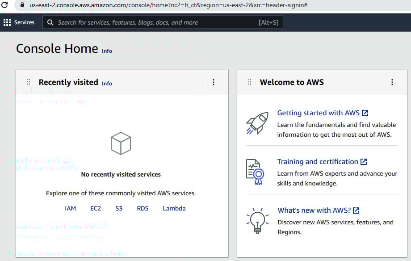Click the rocket icon for Getting started

[257, 123]
